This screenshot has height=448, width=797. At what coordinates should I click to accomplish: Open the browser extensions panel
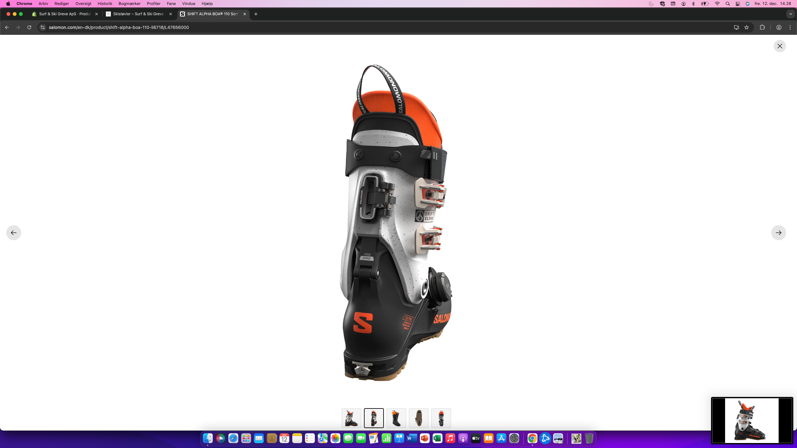[x=762, y=27]
